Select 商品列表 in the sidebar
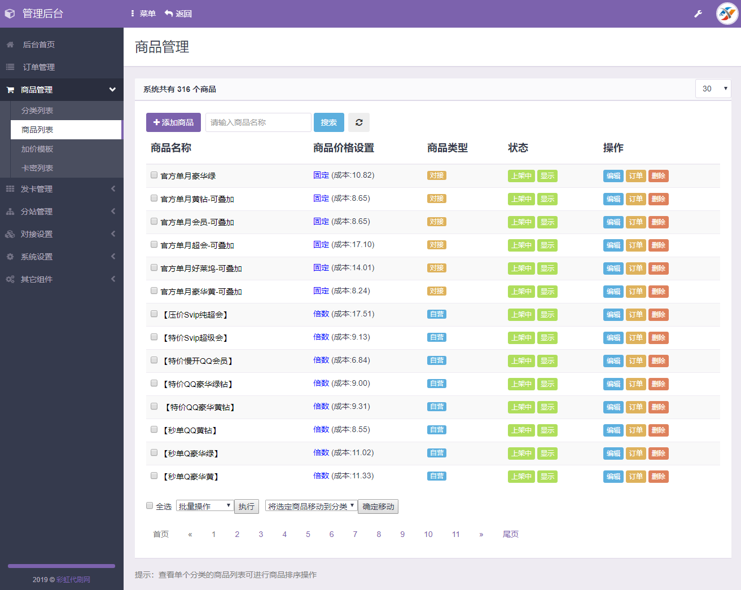 point(67,130)
